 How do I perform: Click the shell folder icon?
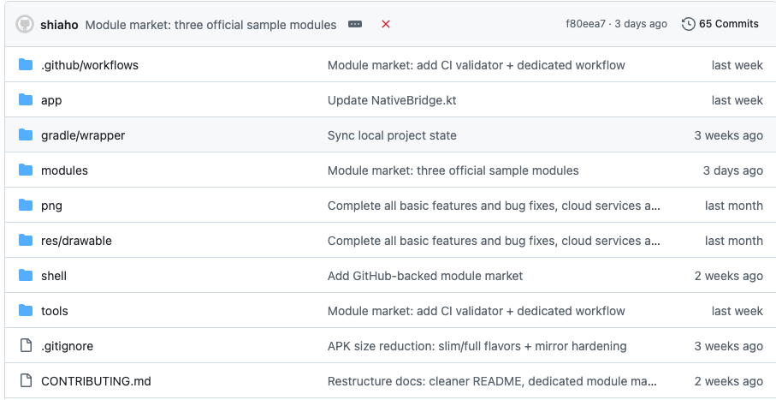(26, 276)
